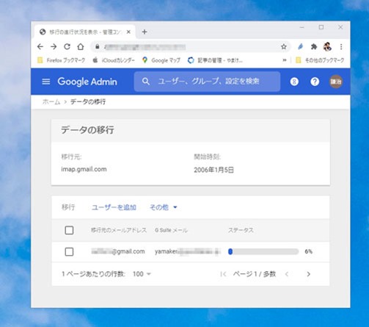The width and height of the screenshot is (369, 327).
Task: Minimize the Chrome window
Action: pyautogui.click(x=302, y=27)
